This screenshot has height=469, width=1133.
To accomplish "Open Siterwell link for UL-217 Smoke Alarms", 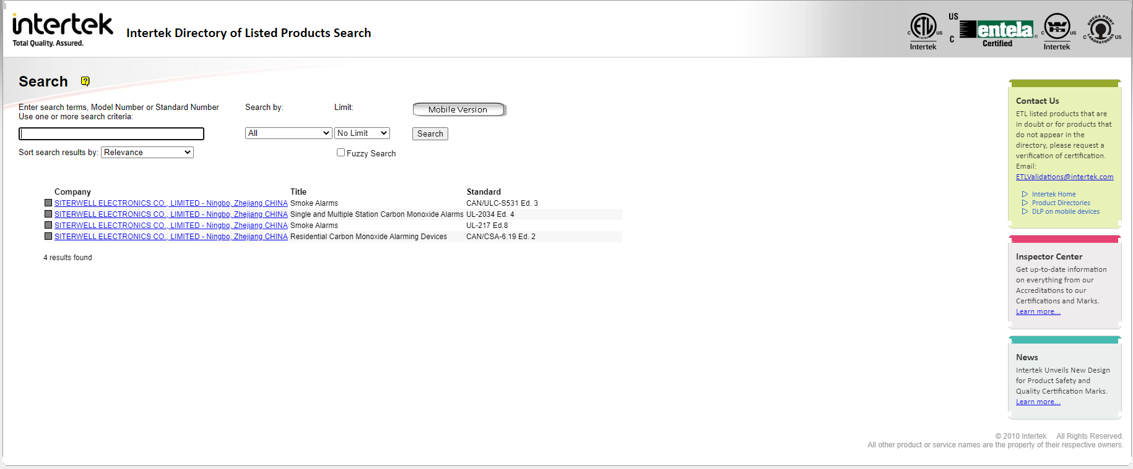I will pos(171,226).
